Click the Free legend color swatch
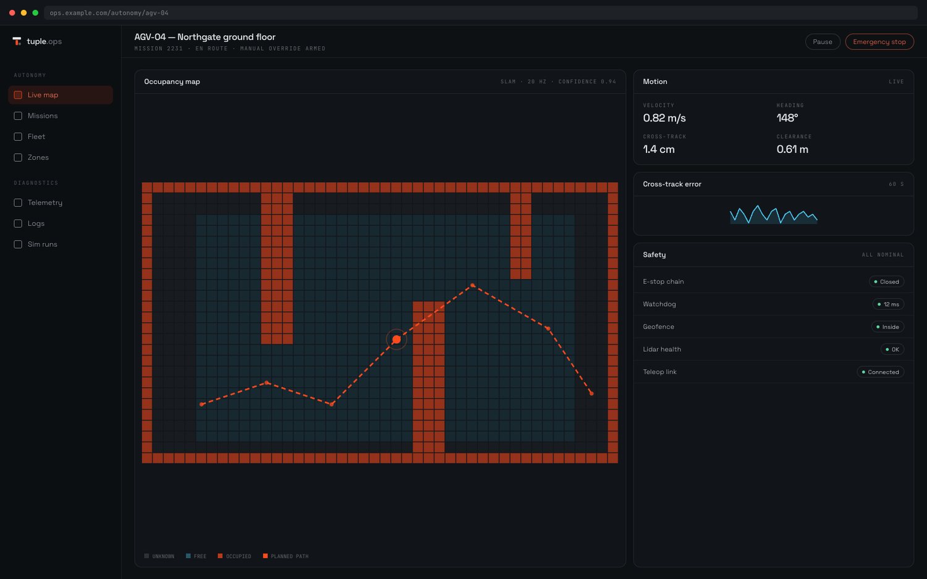 [188, 556]
